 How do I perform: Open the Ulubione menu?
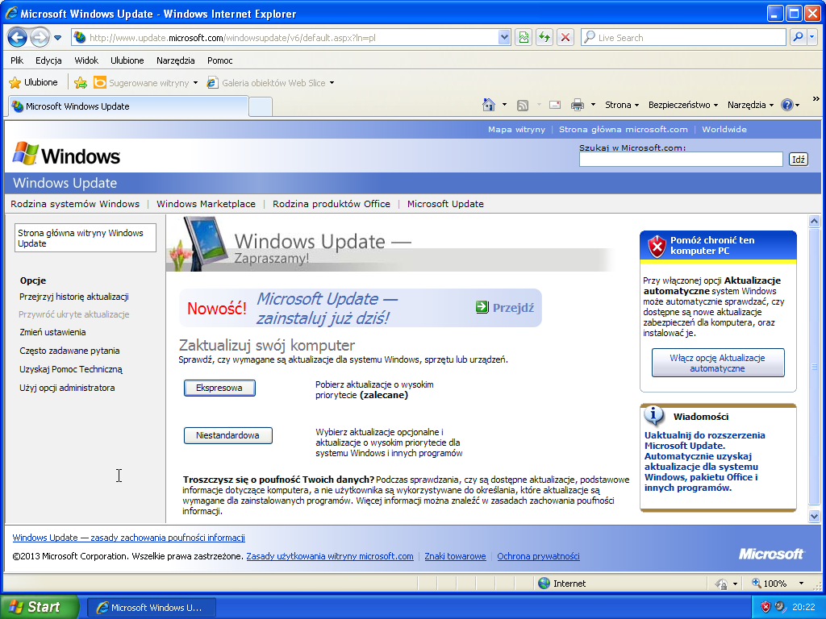127,60
